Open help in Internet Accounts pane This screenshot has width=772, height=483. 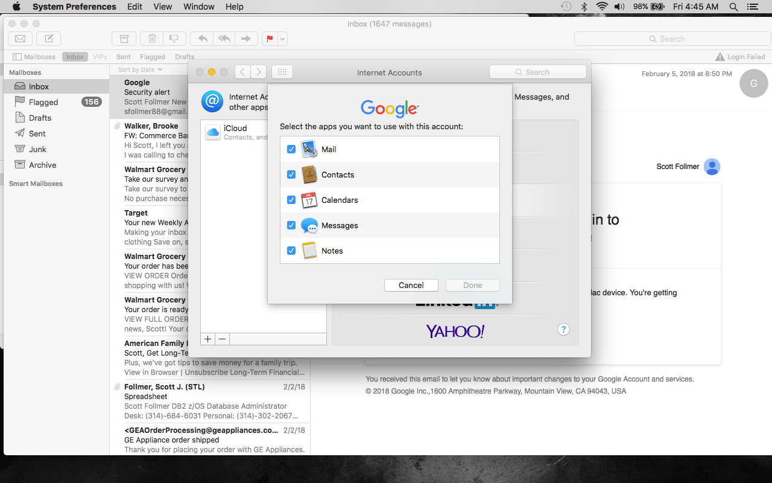(x=563, y=329)
